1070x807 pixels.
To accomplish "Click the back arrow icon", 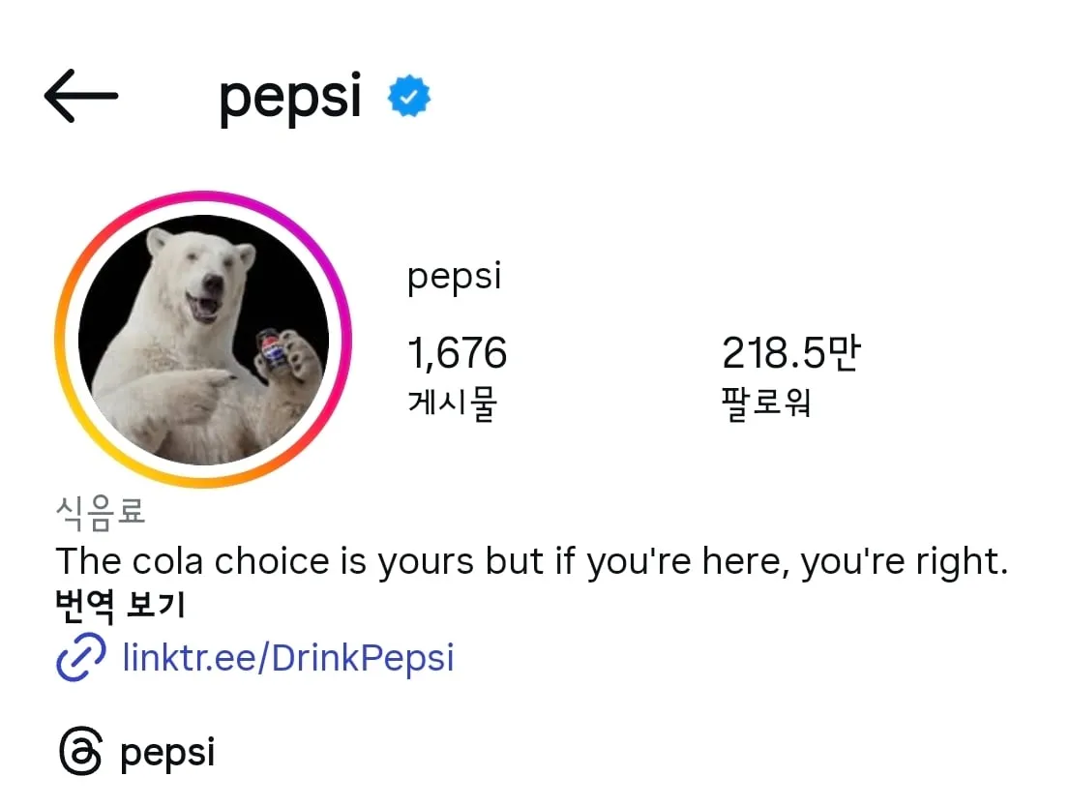I will [81, 95].
